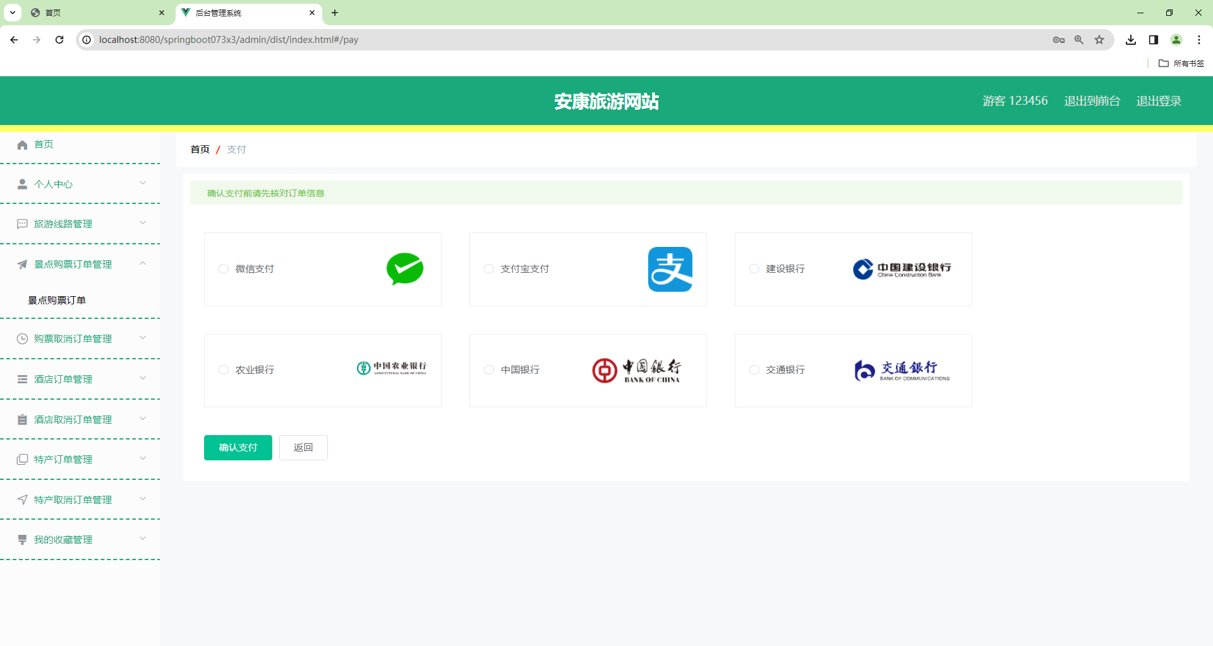
Task: Expand 特产订单管理 with its chevron
Action: [x=143, y=458]
